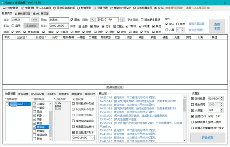Open 12306 site via 免登录打开12306官网
Viewport: 230px width, 147px height.
point(36,8)
